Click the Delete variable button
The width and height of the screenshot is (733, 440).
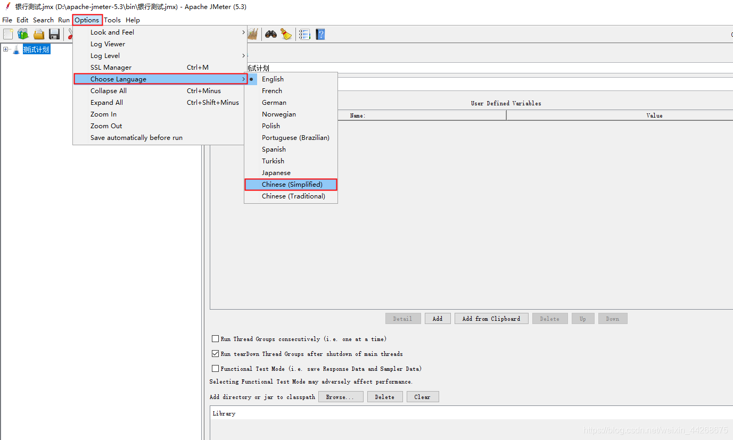[550, 319]
